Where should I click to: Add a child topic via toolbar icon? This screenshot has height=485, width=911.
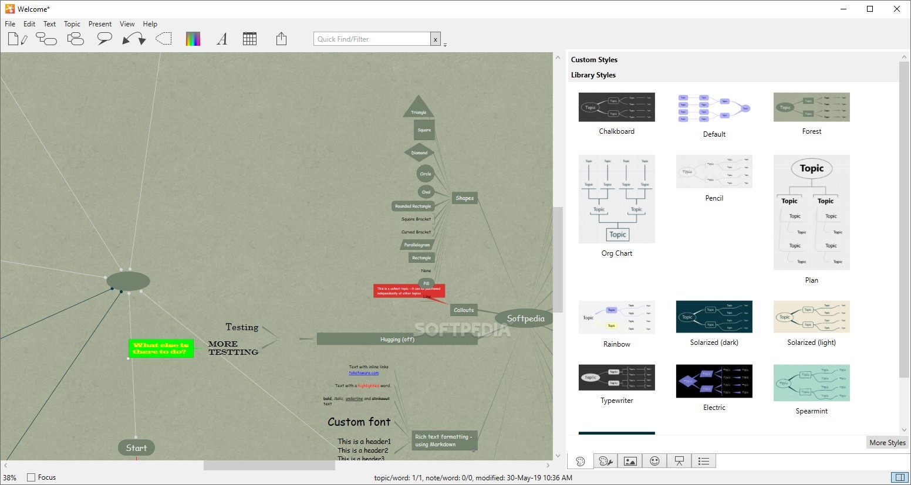46,39
